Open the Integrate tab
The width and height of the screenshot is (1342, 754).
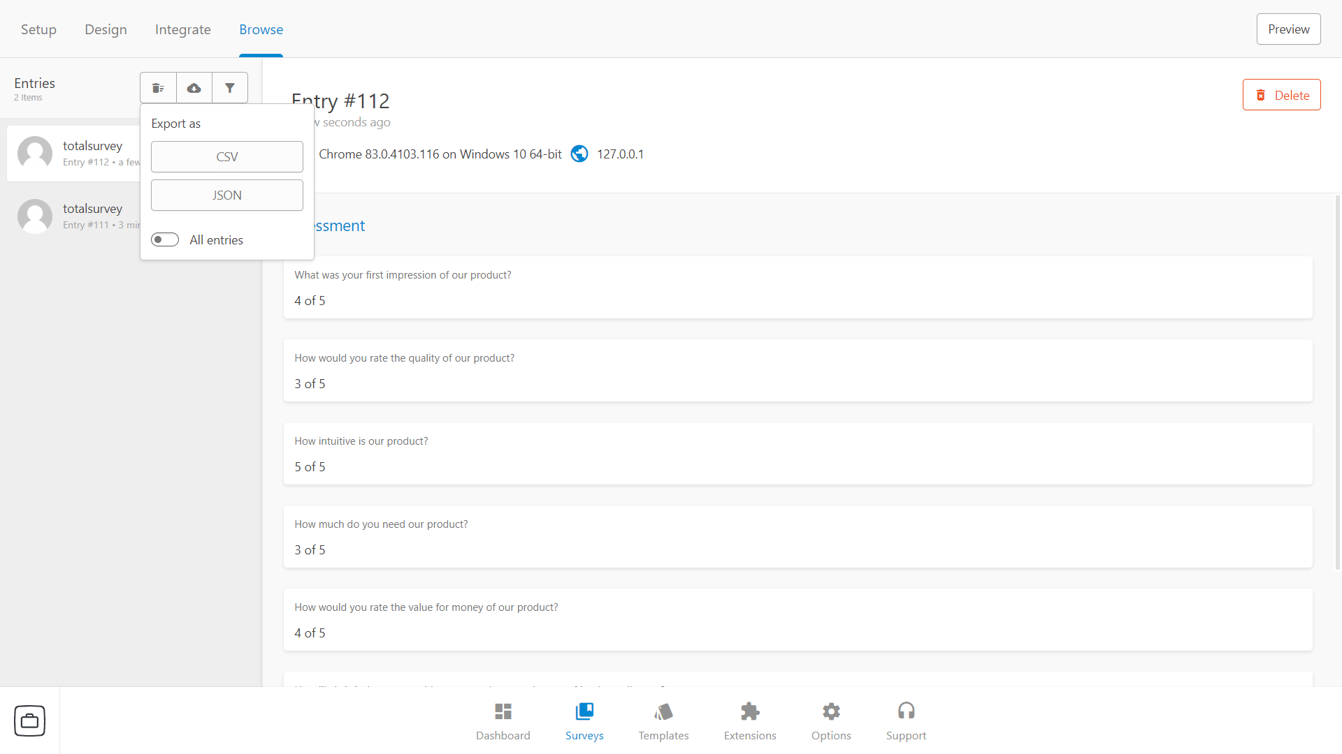coord(182,29)
